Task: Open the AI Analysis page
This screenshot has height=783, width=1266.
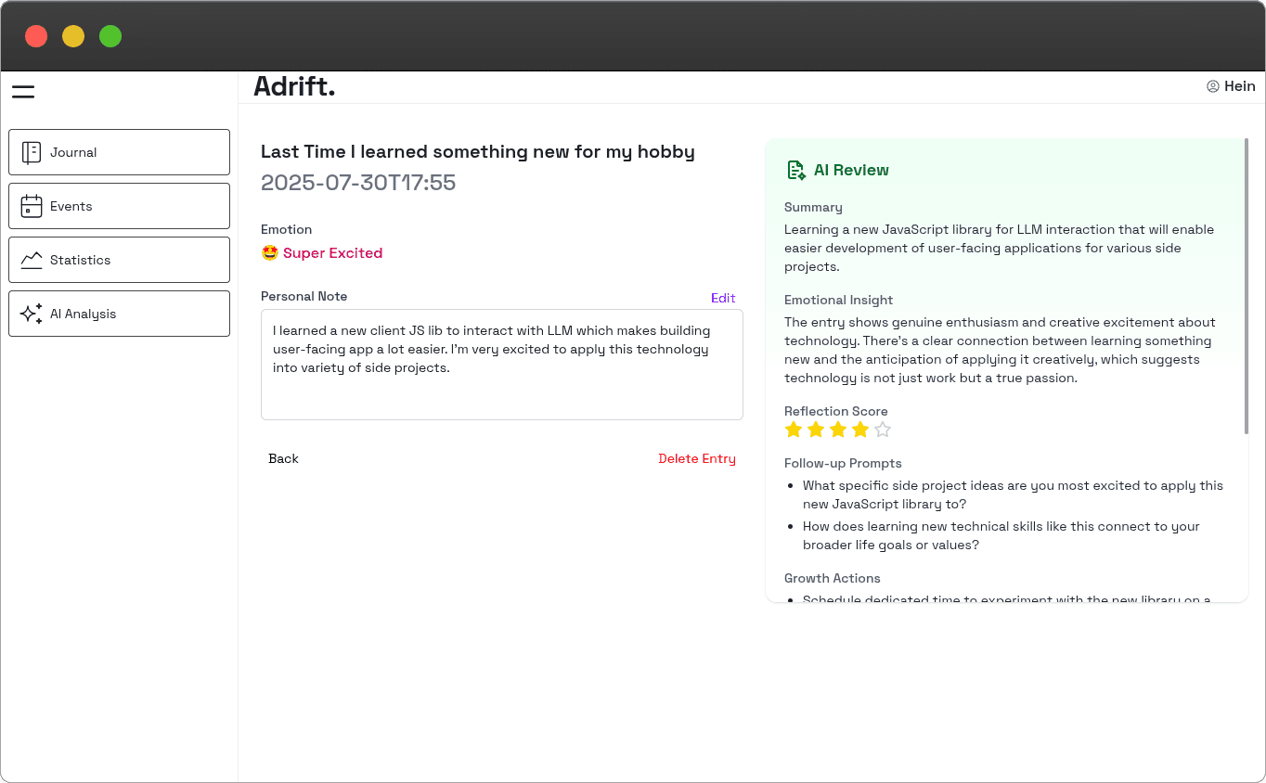Action: (119, 314)
